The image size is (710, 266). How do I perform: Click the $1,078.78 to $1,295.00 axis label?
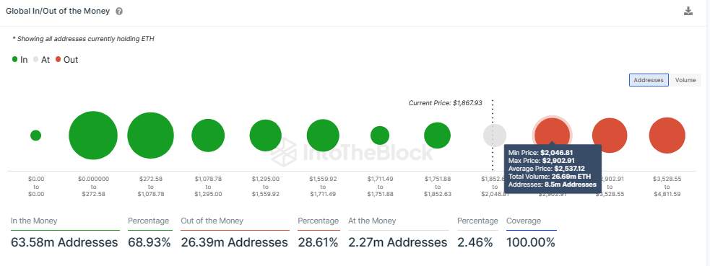pyautogui.click(x=208, y=187)
